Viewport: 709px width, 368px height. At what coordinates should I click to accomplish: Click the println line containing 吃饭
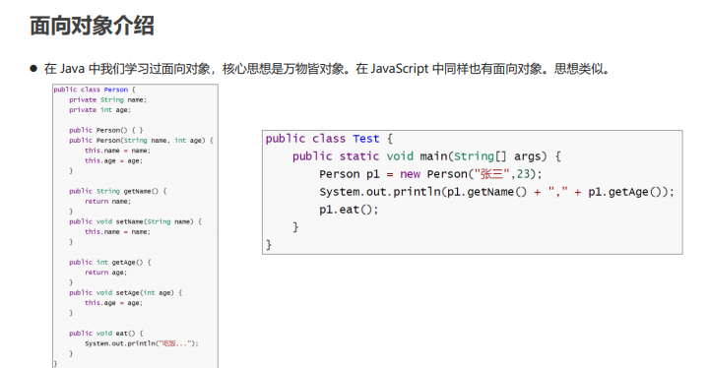[x=142, y=343]
